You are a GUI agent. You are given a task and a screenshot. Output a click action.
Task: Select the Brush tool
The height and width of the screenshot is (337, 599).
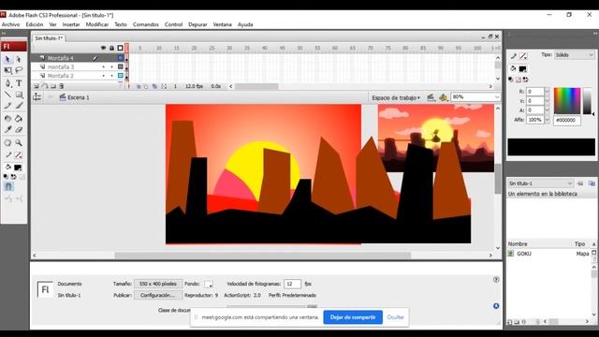click(19, 106)
